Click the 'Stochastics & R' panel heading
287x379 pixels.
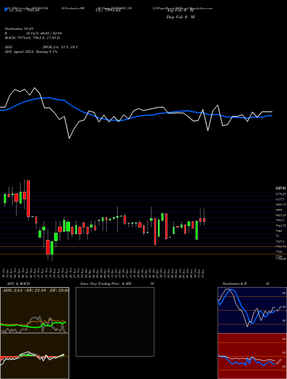[x=234, y=284]
